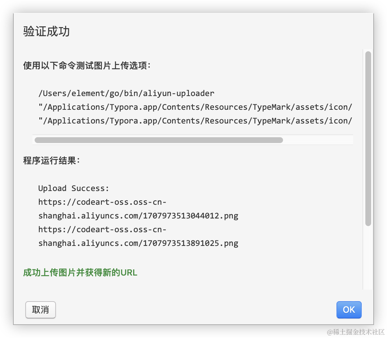Click the horizontal scrollbar under the command
Viewport: 387px width, 338px height.
[159, 140]
